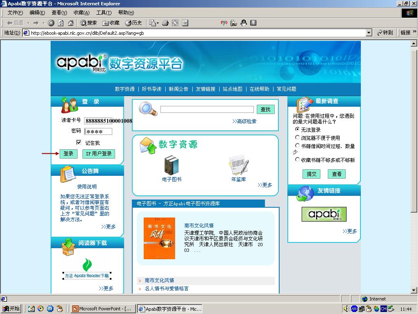Open the 工具(T) menu
Screen dimensions: 418x314
pos(104,13)
